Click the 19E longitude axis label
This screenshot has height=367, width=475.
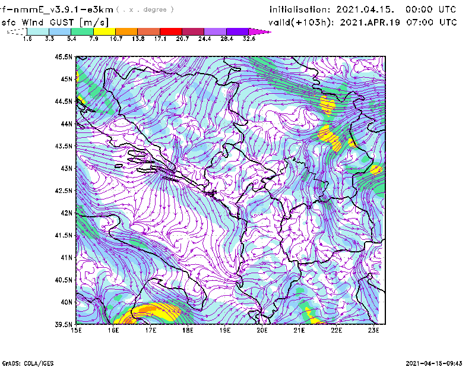click(x=225, y=330)
